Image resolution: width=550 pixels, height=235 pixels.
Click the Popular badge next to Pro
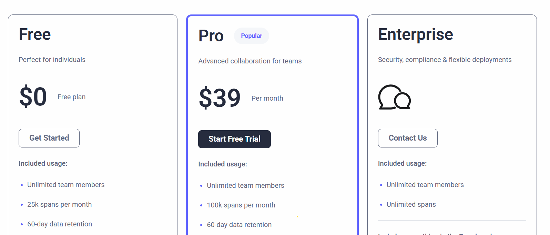[252, 36]
